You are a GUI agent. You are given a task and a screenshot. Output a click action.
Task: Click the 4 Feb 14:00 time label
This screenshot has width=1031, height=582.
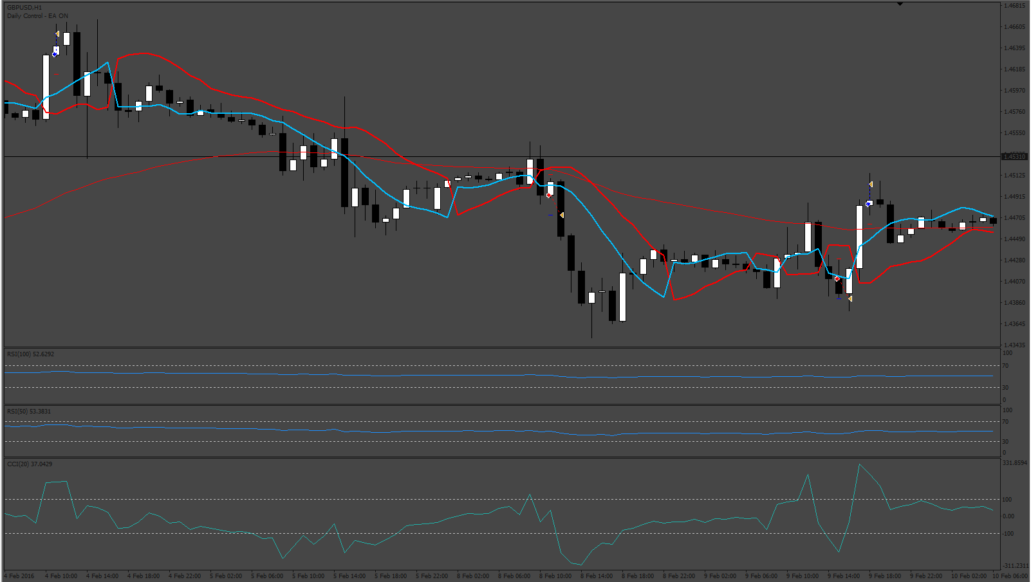click(102, 576)
